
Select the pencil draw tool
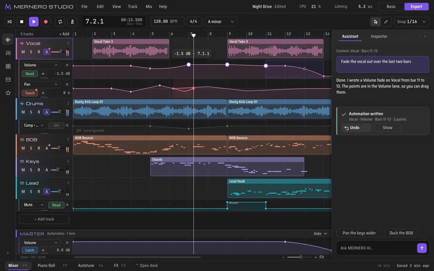386,22
